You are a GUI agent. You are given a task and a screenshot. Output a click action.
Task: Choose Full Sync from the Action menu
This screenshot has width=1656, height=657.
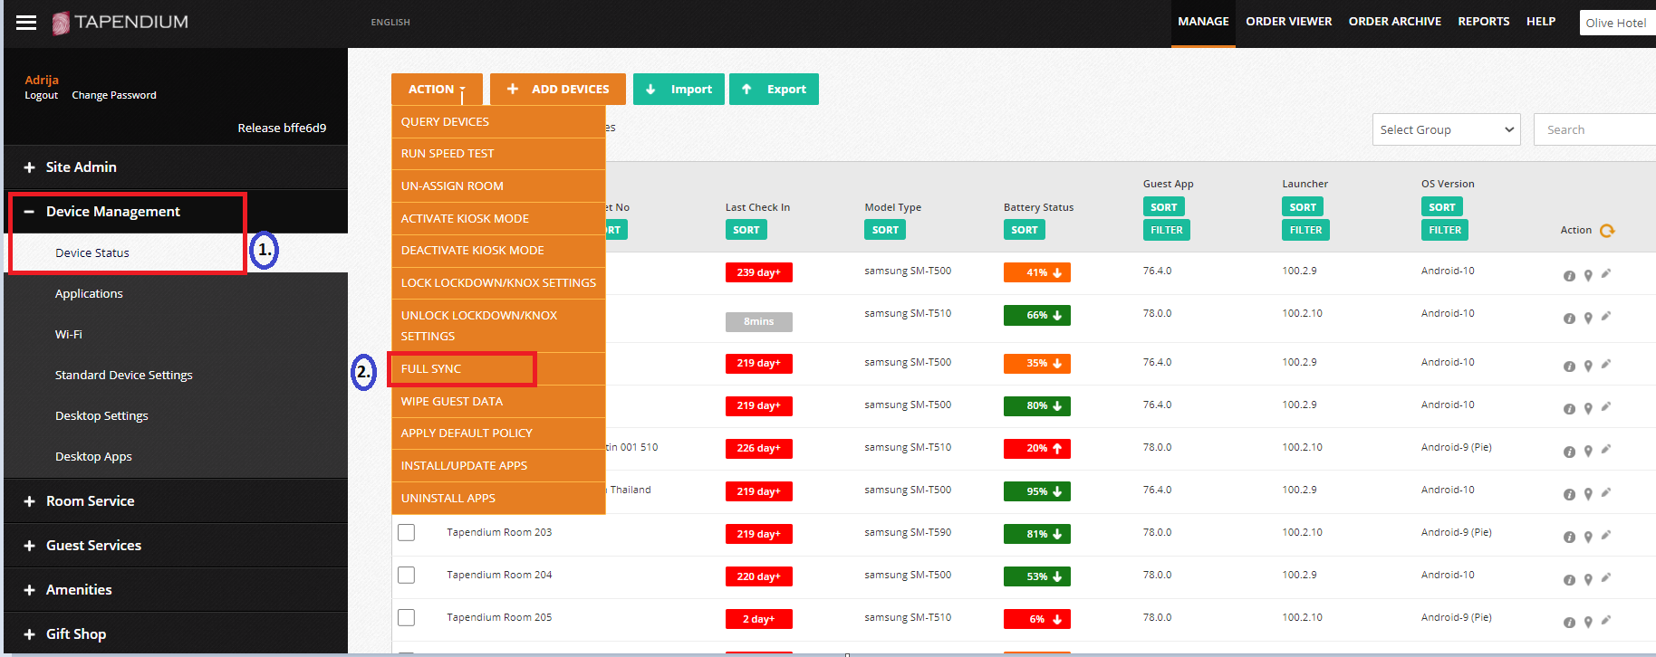431,369
